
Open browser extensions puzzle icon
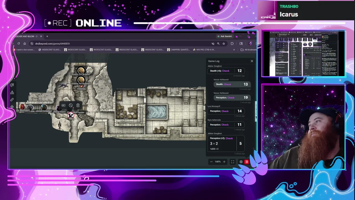coord(232,44)
